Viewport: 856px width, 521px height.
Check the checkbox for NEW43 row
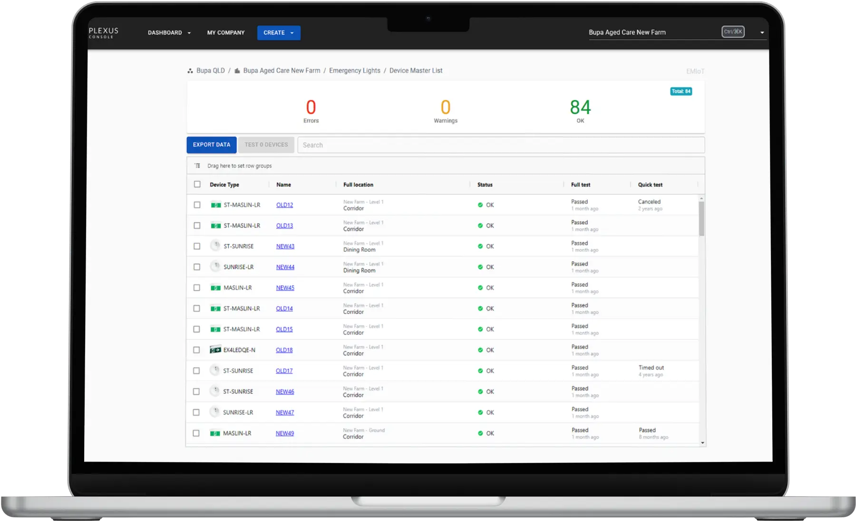(x=197, y=246)
